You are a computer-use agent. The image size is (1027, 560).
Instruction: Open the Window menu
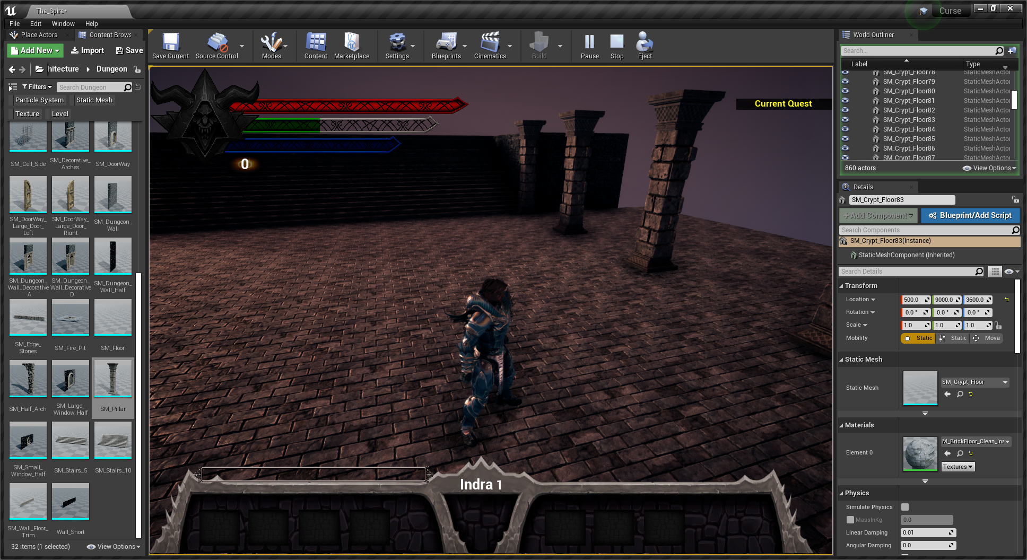coord(63,24)
